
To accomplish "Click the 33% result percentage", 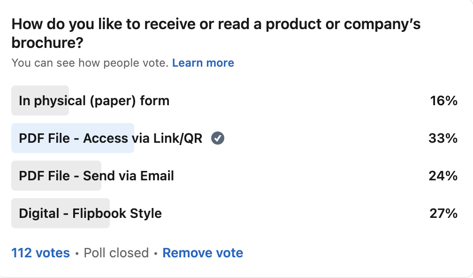I will tap(442, 138).
